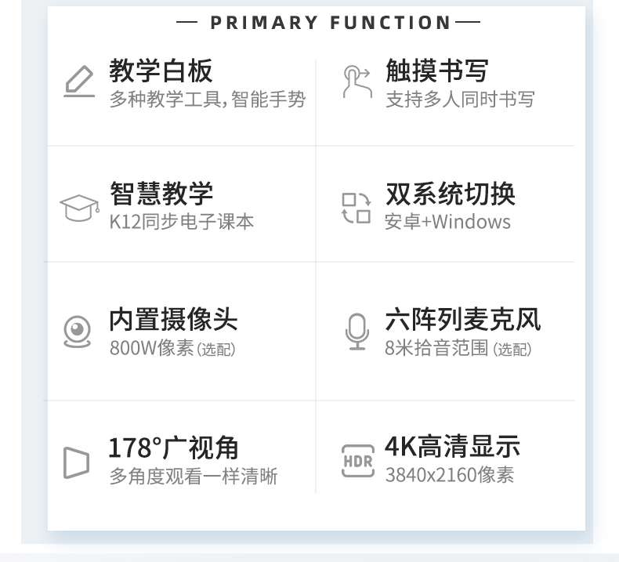The image size is (619, 562).
Task: Click the pencil whiteboard icon
Action: (x=78, y=82)
